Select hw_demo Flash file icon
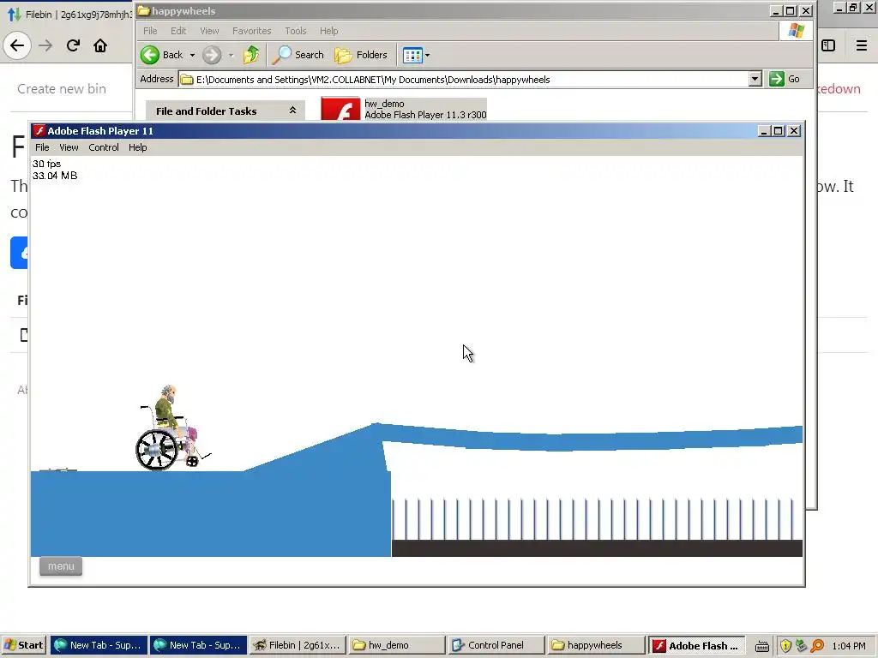Screen dimensions: 878x658 click(340, 110)
